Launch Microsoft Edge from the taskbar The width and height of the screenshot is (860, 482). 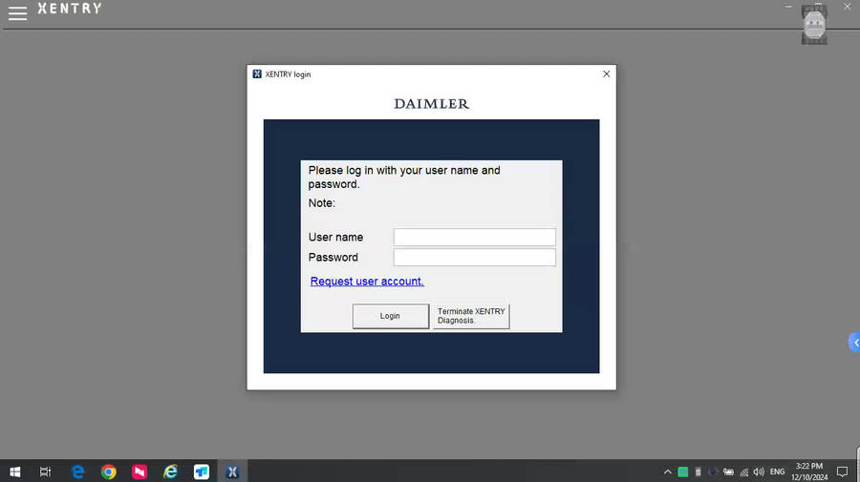pos(78,472)
